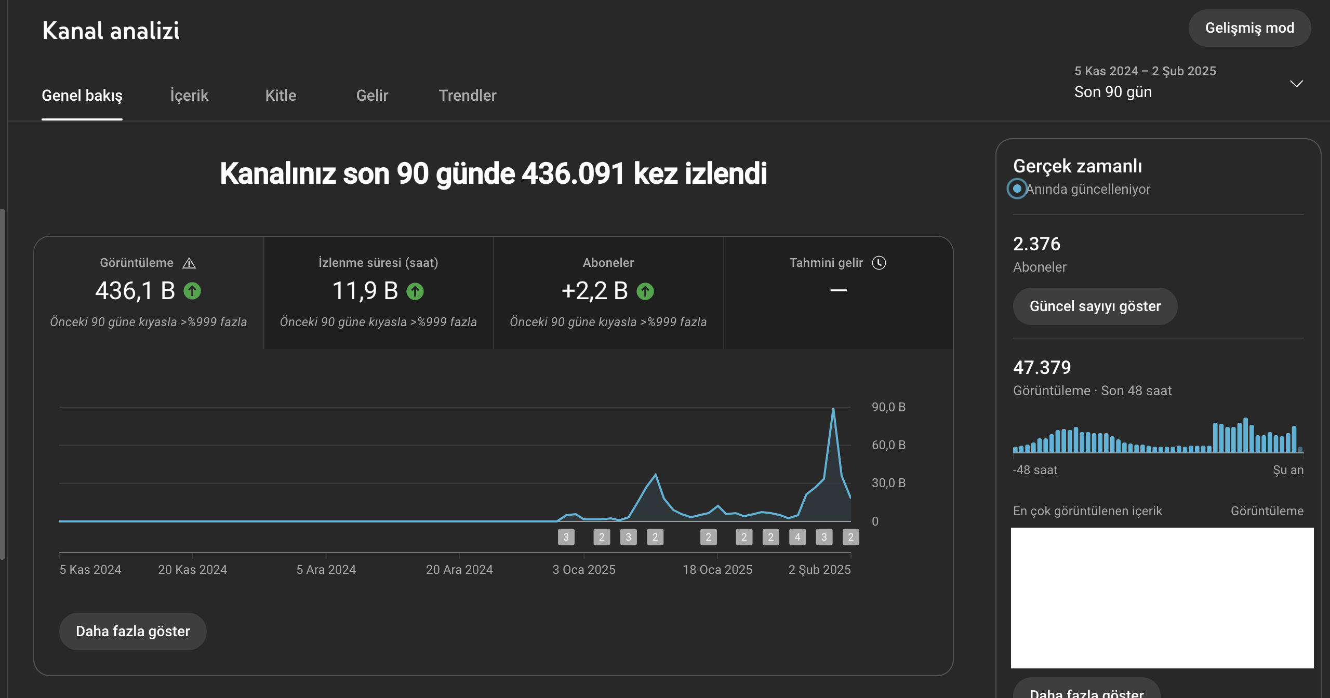Click the last chart marker badge near 2 Şub
The width and height of the screenshot is (1330, 698).
[851, 537]
